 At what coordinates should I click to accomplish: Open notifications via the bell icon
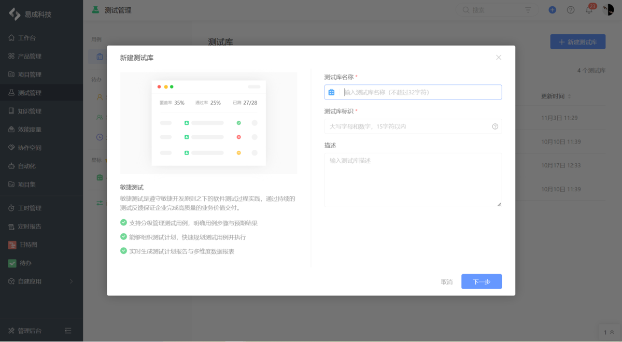point(589,9)
